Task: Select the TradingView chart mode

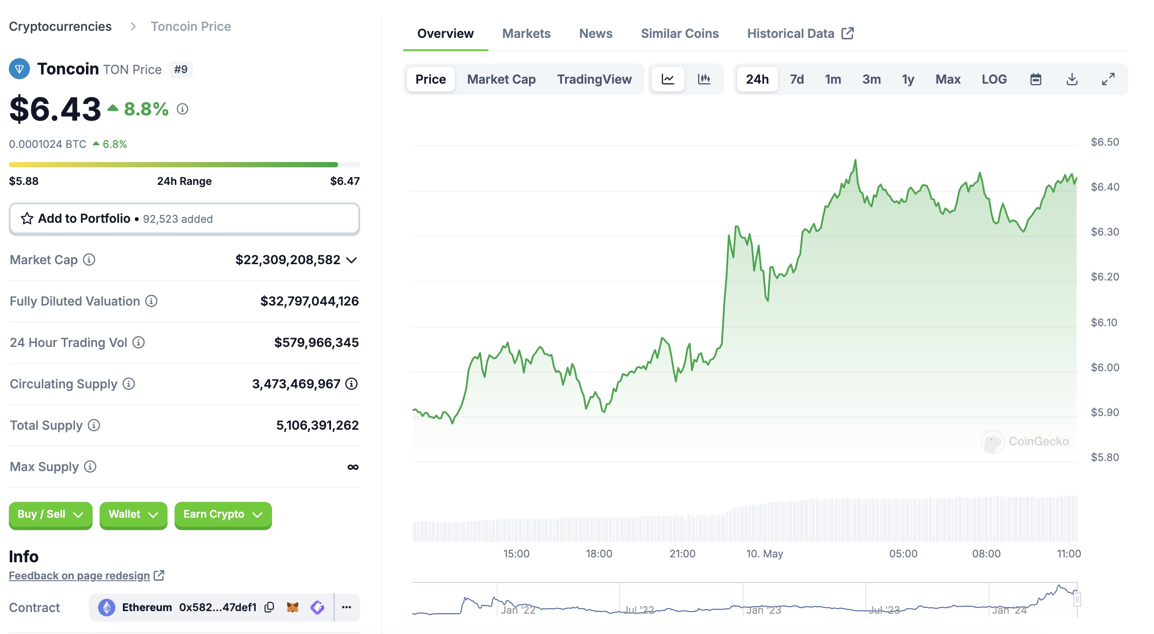Action: (x=594, y=79)
